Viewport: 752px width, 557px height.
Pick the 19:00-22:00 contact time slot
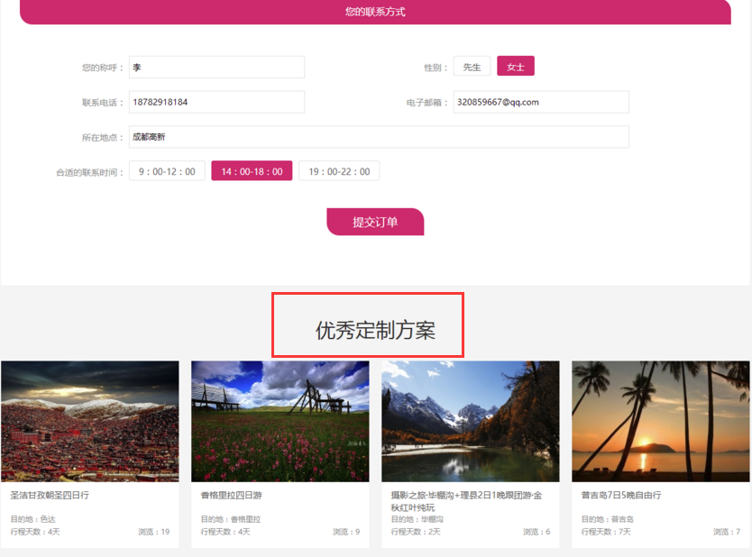coord(339,171)
